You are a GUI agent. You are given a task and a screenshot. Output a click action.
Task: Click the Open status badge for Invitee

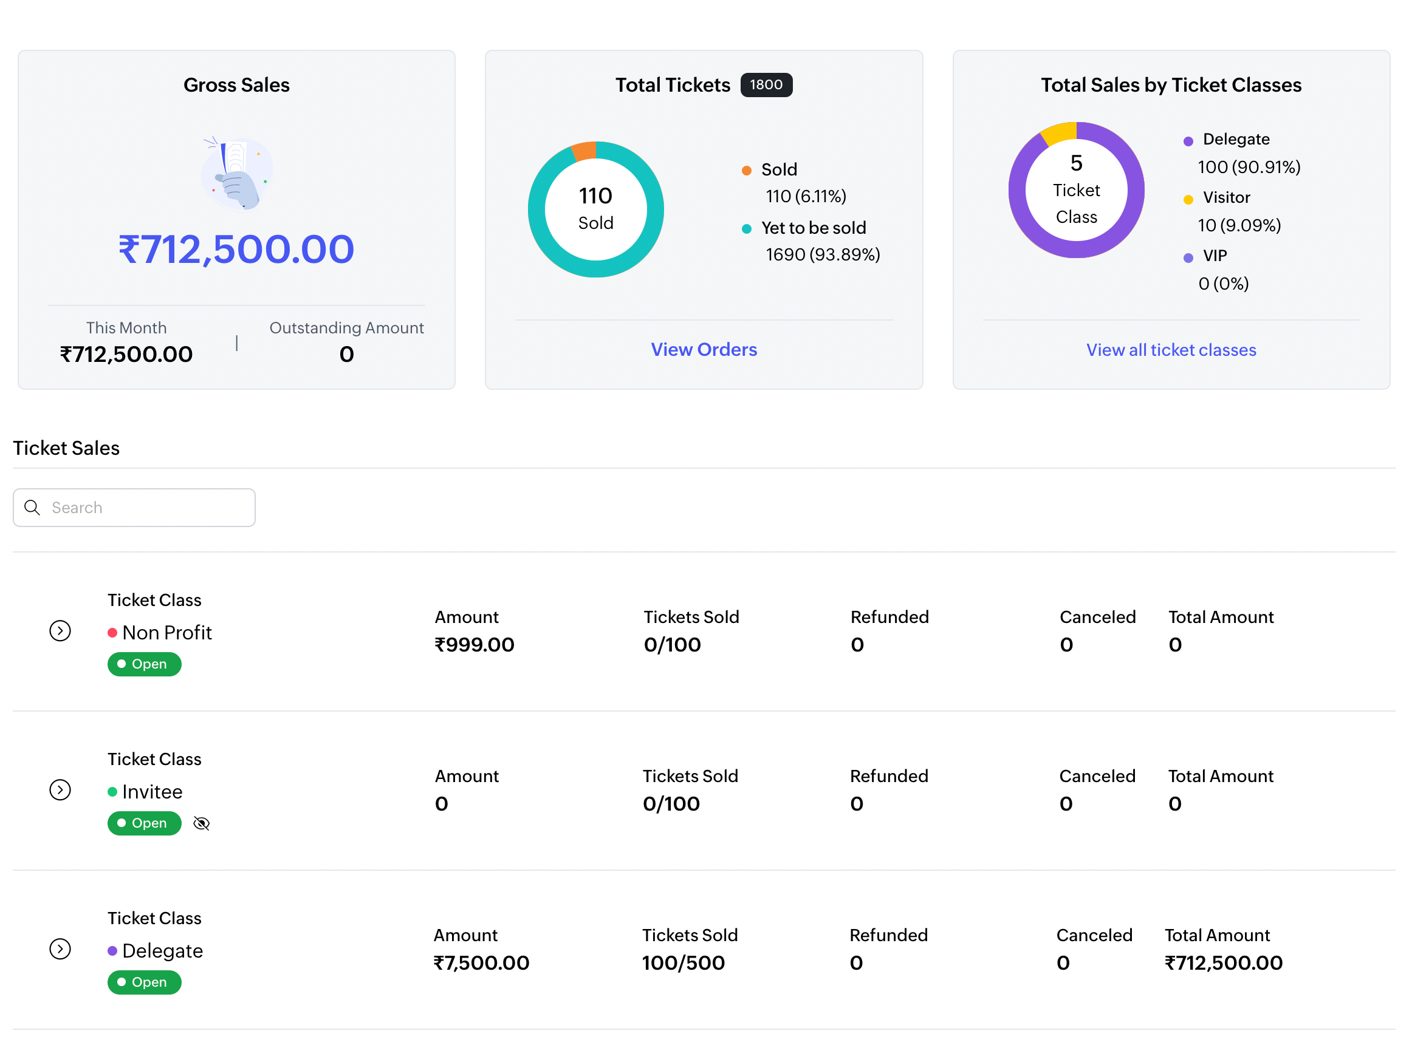(x=145, y=823)
